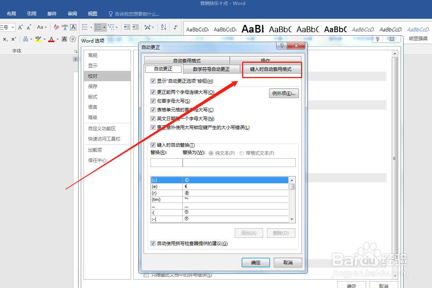Click the phonetic guide wén icon
432x288 pixels.
[65, 27]
